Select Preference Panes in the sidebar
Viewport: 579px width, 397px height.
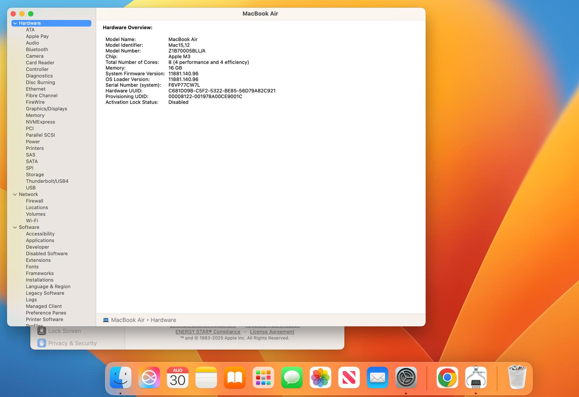tap(46, 313)
